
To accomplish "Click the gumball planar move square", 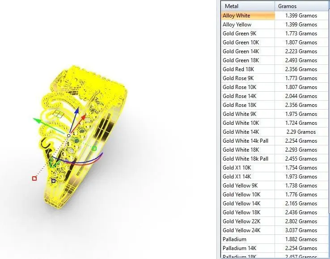I will click(58, 114).
